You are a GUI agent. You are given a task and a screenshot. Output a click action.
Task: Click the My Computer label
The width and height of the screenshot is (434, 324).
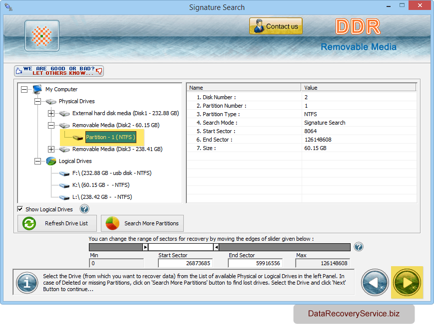[x=61, y=89]
